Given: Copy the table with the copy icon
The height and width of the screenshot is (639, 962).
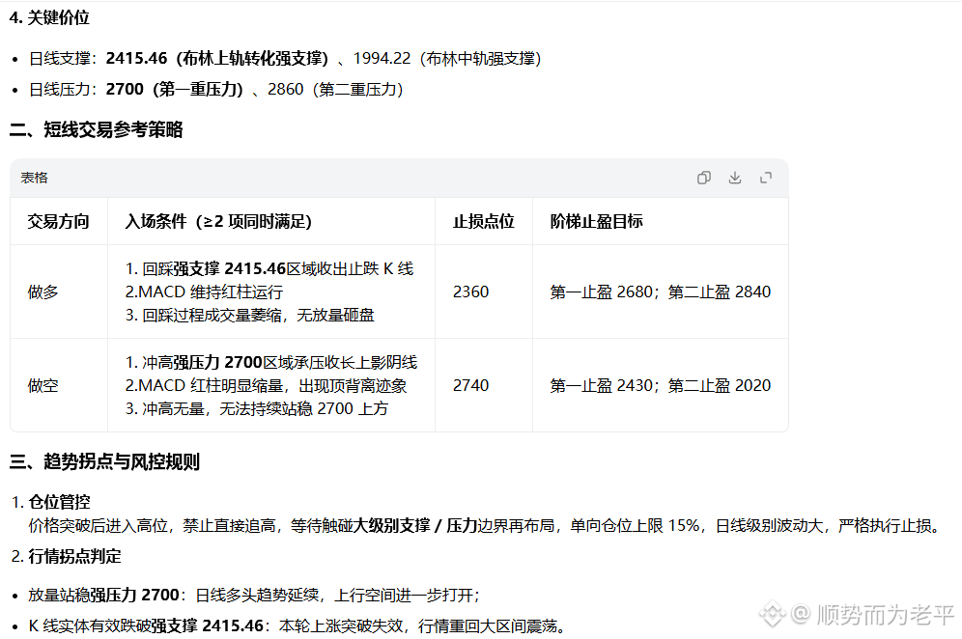Looking at the screenshot, I should tap(704, 178).
